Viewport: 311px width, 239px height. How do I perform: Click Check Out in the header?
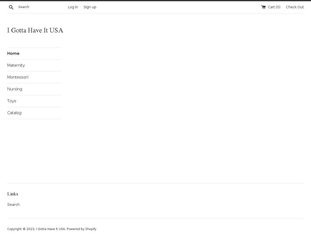pyautogui.click(x=294, y=7)
